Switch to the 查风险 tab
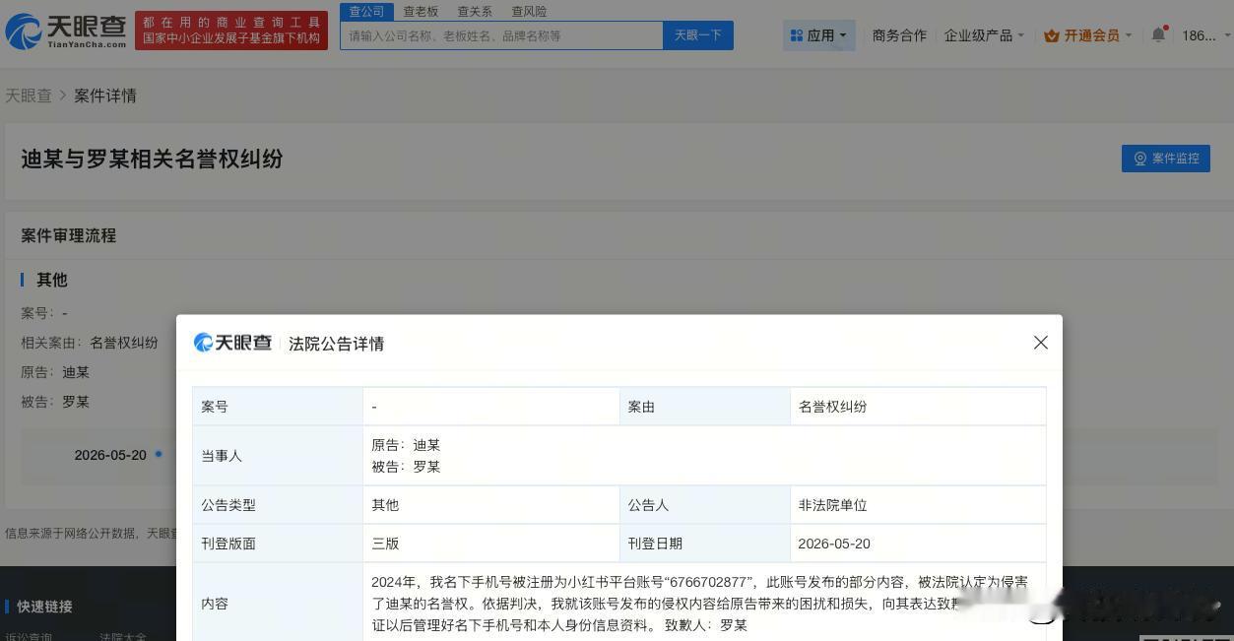The height and width of the screenshot is (641, 1234). coord(529,12)
